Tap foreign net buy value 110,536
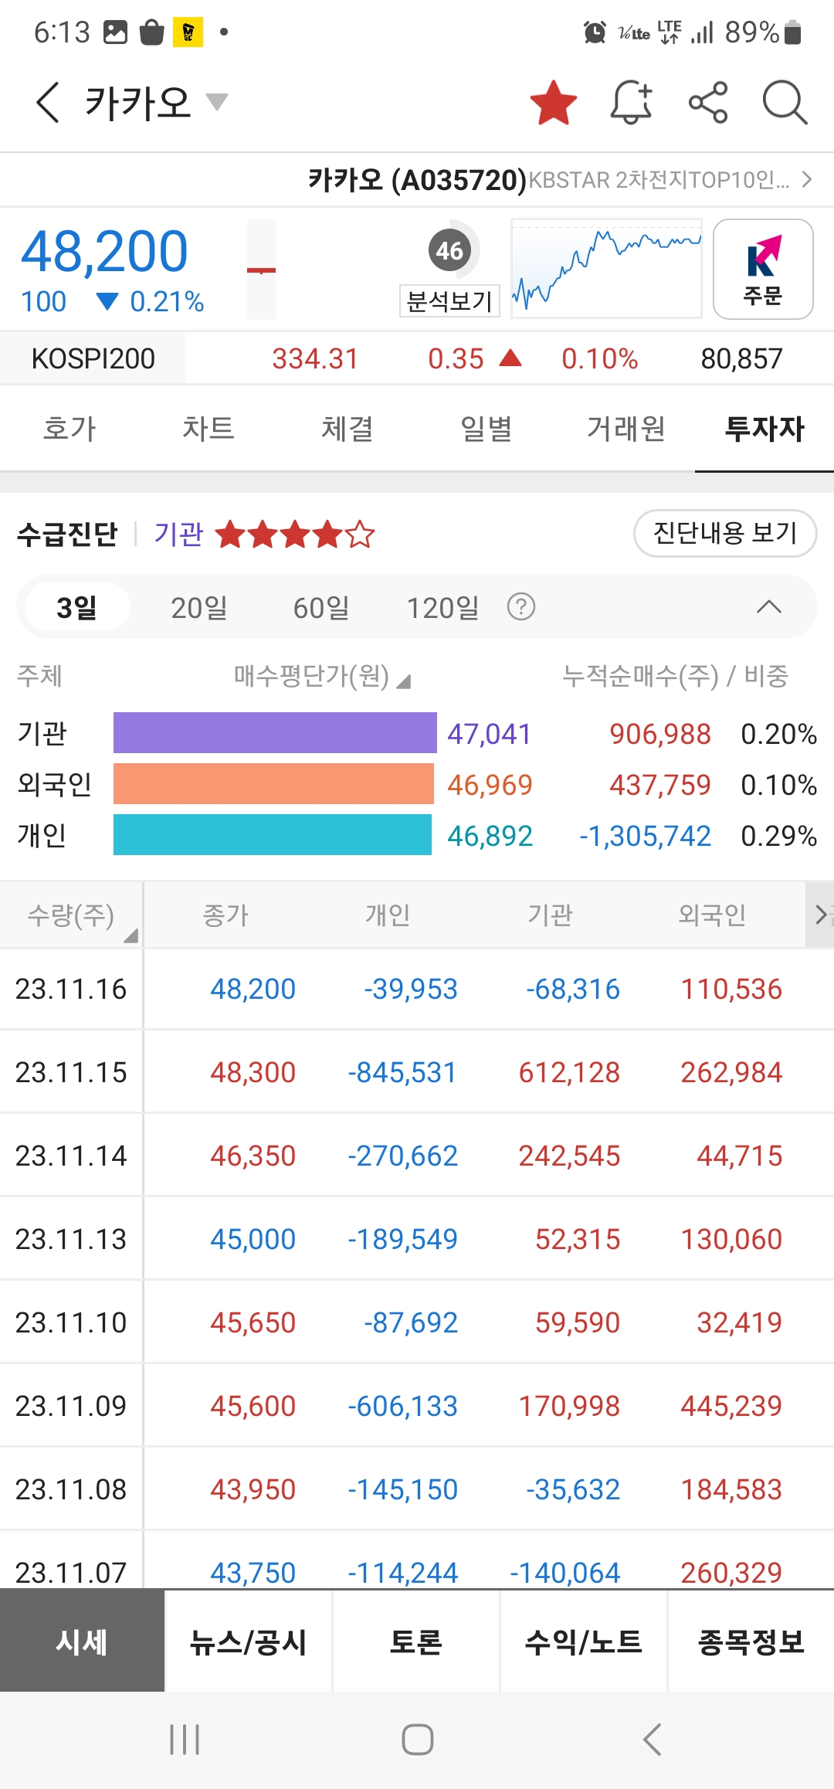The image size is (834, 1789). (731, 990)
